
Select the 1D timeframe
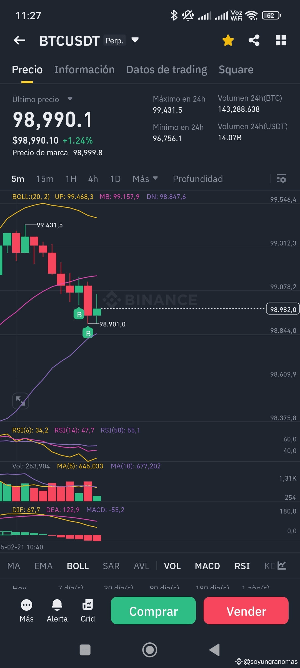115,179
